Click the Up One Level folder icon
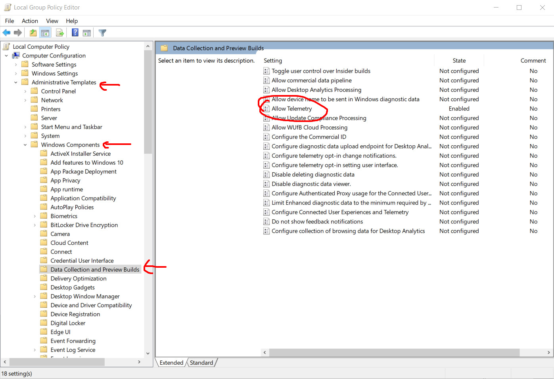The height and width of the screenshot is (379, 554). pos(33,33)
